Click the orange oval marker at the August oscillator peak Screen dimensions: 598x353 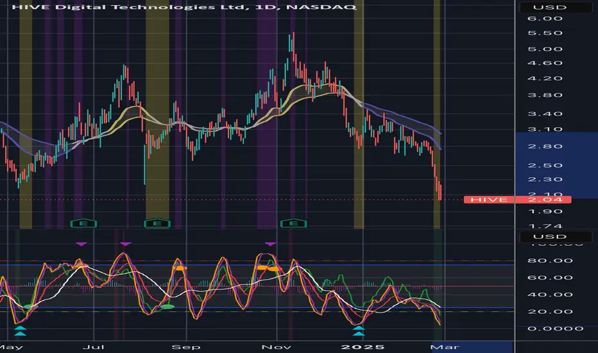point(179,268)
